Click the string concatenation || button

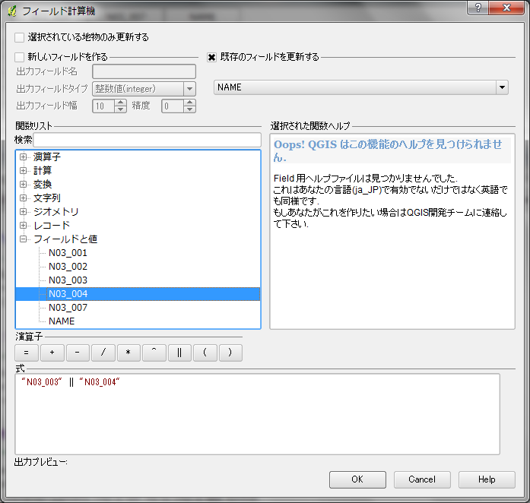coord(179,353)
